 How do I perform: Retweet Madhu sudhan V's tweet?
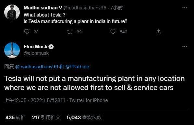coord(70,32)
